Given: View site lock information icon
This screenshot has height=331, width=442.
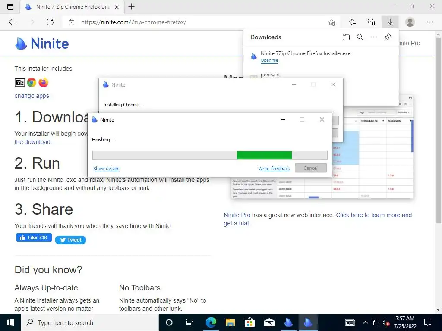Looking at the screenshot, I should tap(72, 22).
